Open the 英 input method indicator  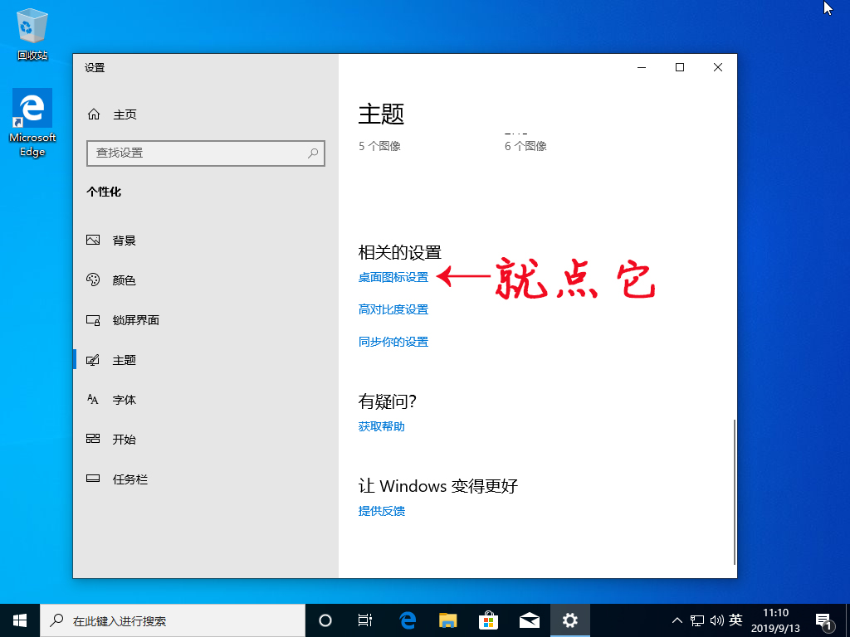tap(735, 620)
